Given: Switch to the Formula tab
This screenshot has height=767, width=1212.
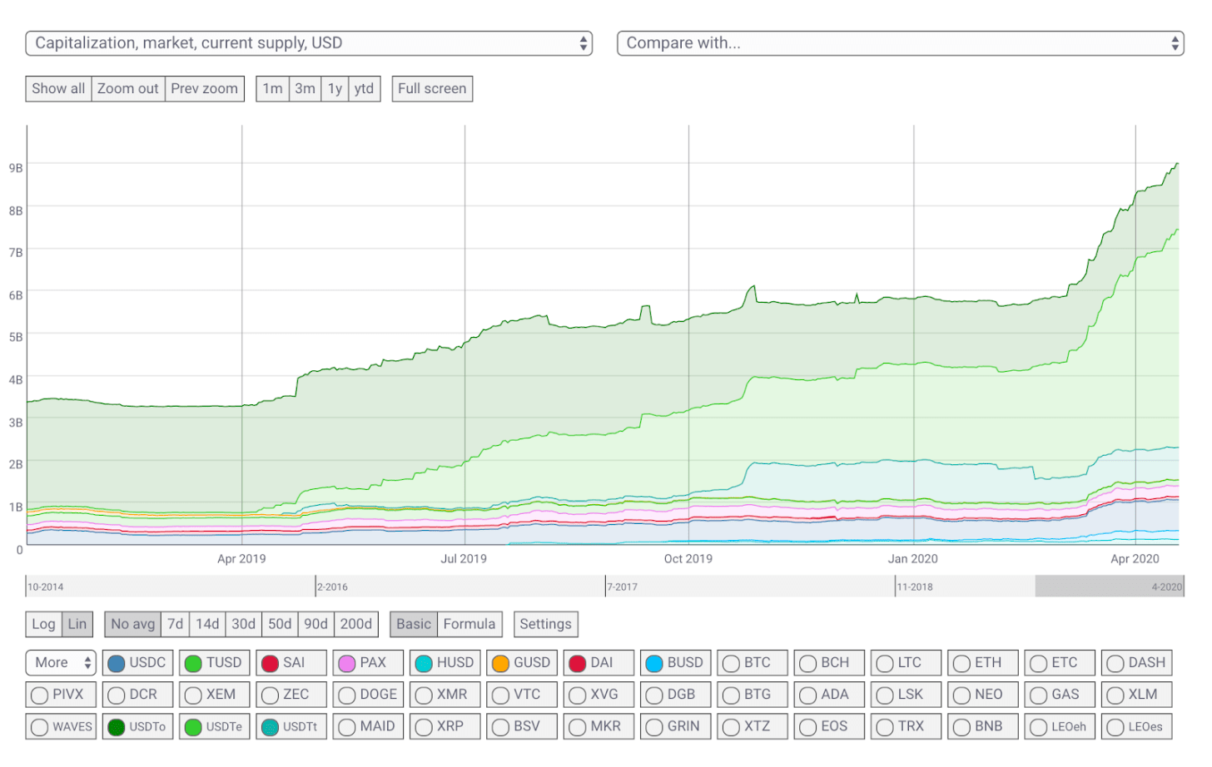Looking at the screenshot, I should 469,625.
